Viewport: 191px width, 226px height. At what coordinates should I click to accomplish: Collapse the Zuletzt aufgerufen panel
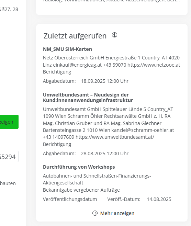pyautogui.click(x=172, y=36)
